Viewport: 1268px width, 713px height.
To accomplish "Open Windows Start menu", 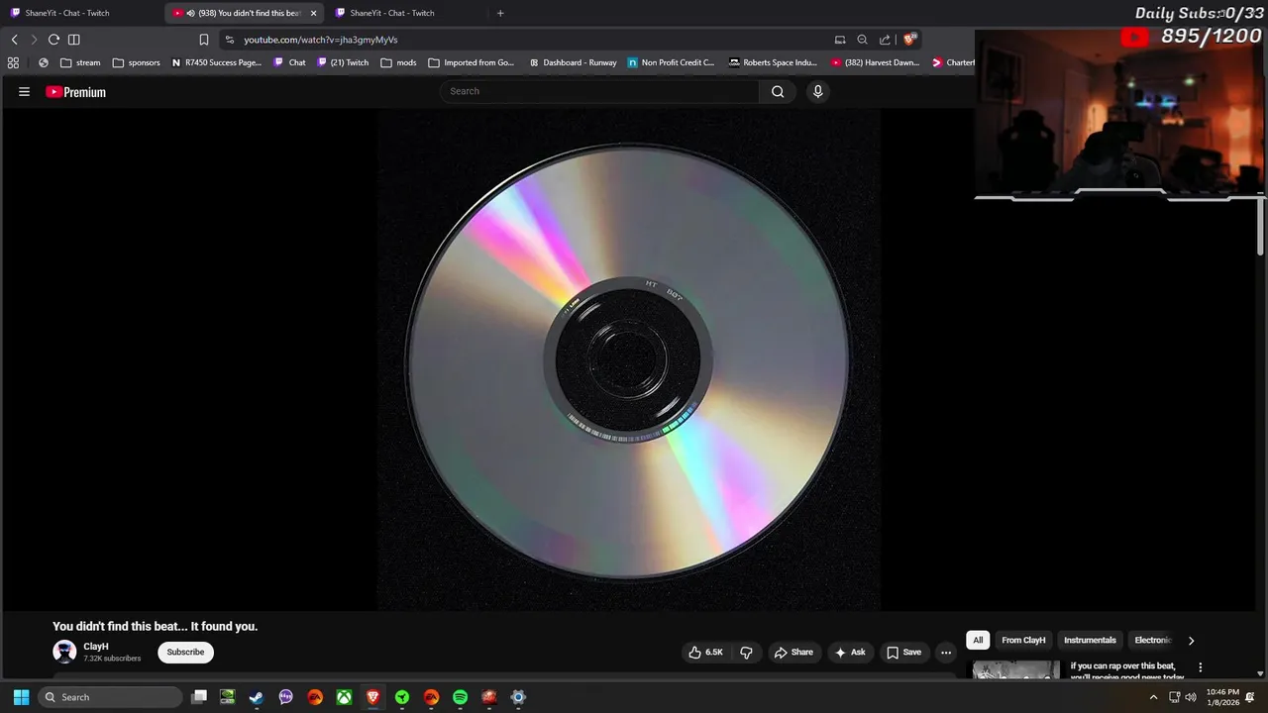I will (21, 697).
